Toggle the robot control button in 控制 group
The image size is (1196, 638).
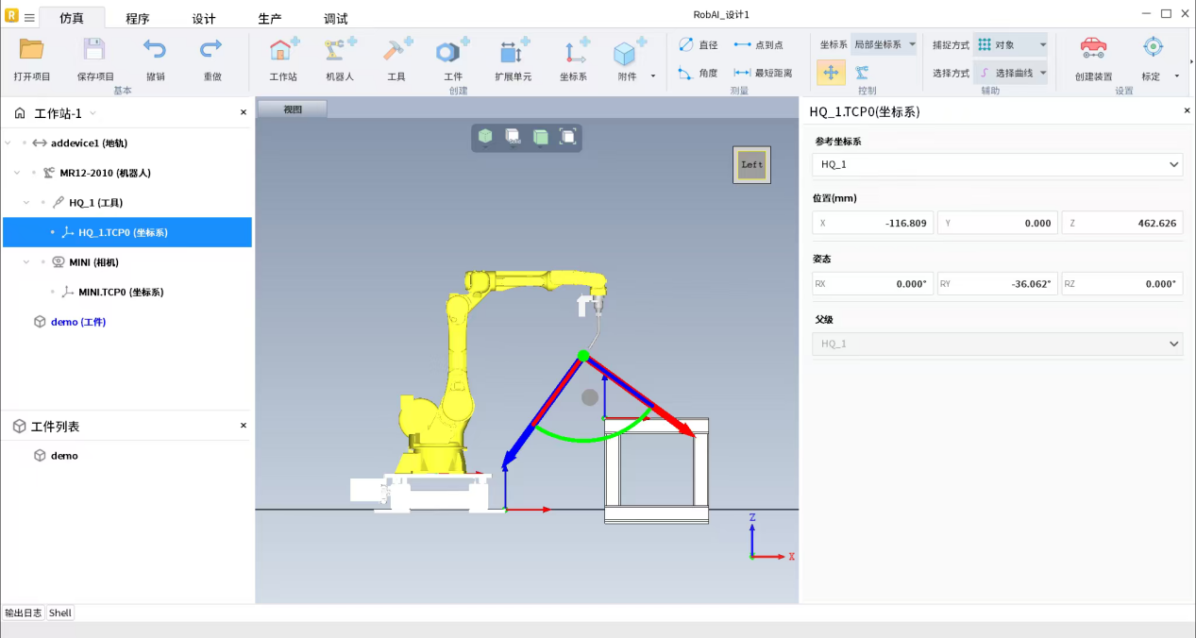[862, 73]
